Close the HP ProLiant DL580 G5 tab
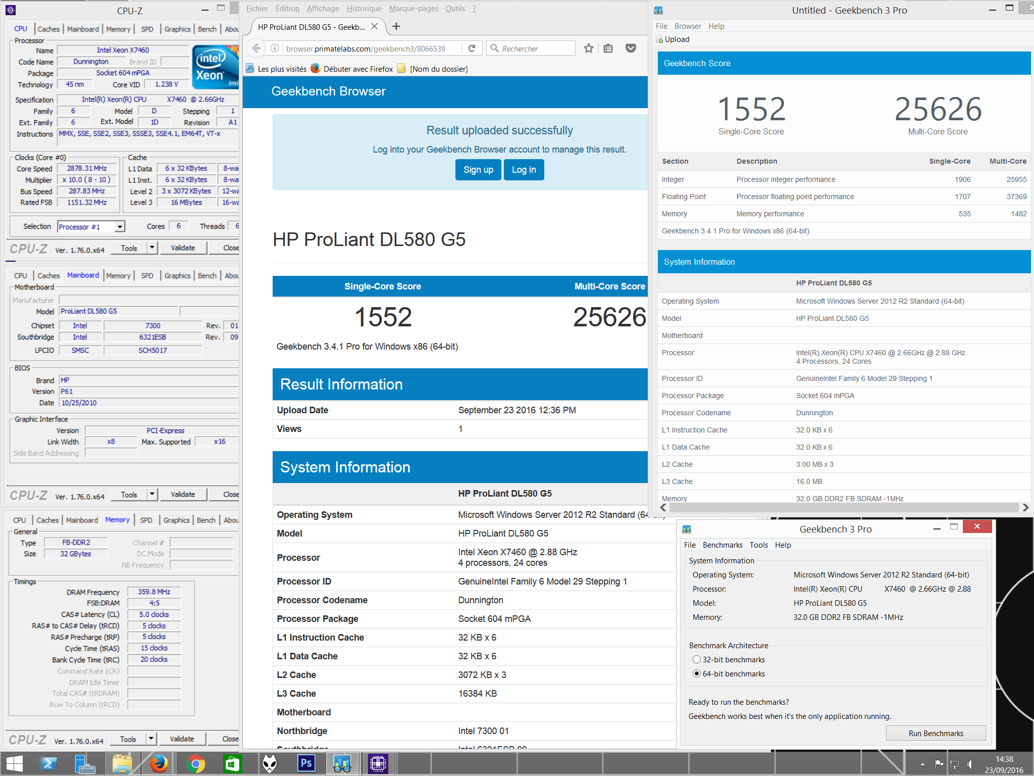1034x776 pixels. coord(374,27)
